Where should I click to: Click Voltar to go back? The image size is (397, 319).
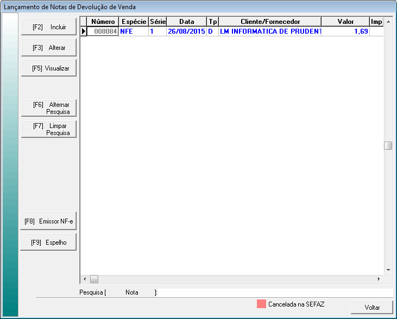372,307
